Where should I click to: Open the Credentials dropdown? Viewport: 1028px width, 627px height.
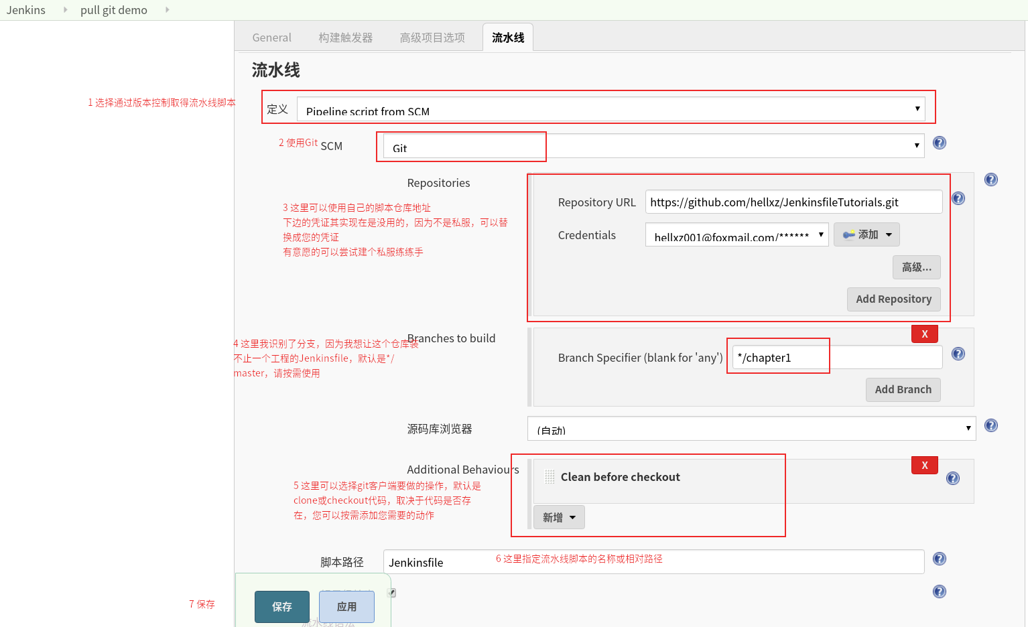(737, 234)
